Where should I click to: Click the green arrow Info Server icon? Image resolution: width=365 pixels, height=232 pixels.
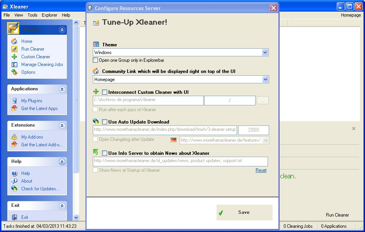[96, 152]
